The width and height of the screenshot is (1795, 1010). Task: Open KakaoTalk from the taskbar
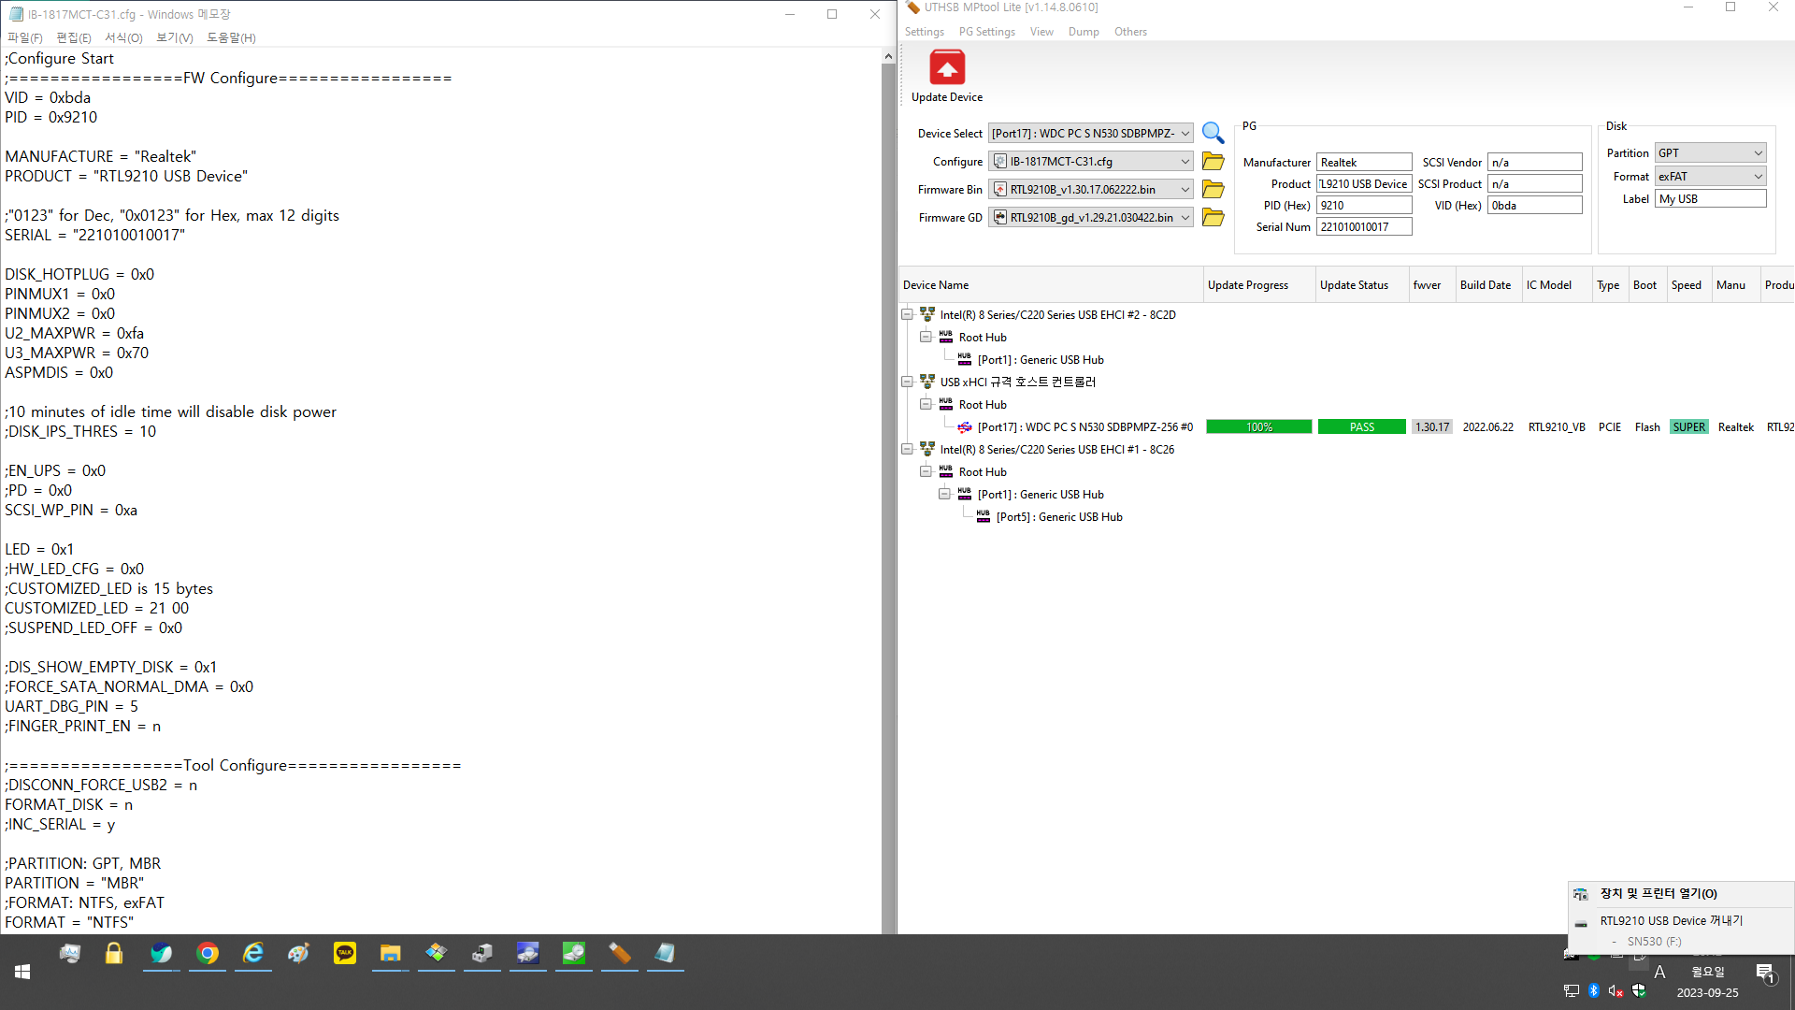click(x=345, y=953)
